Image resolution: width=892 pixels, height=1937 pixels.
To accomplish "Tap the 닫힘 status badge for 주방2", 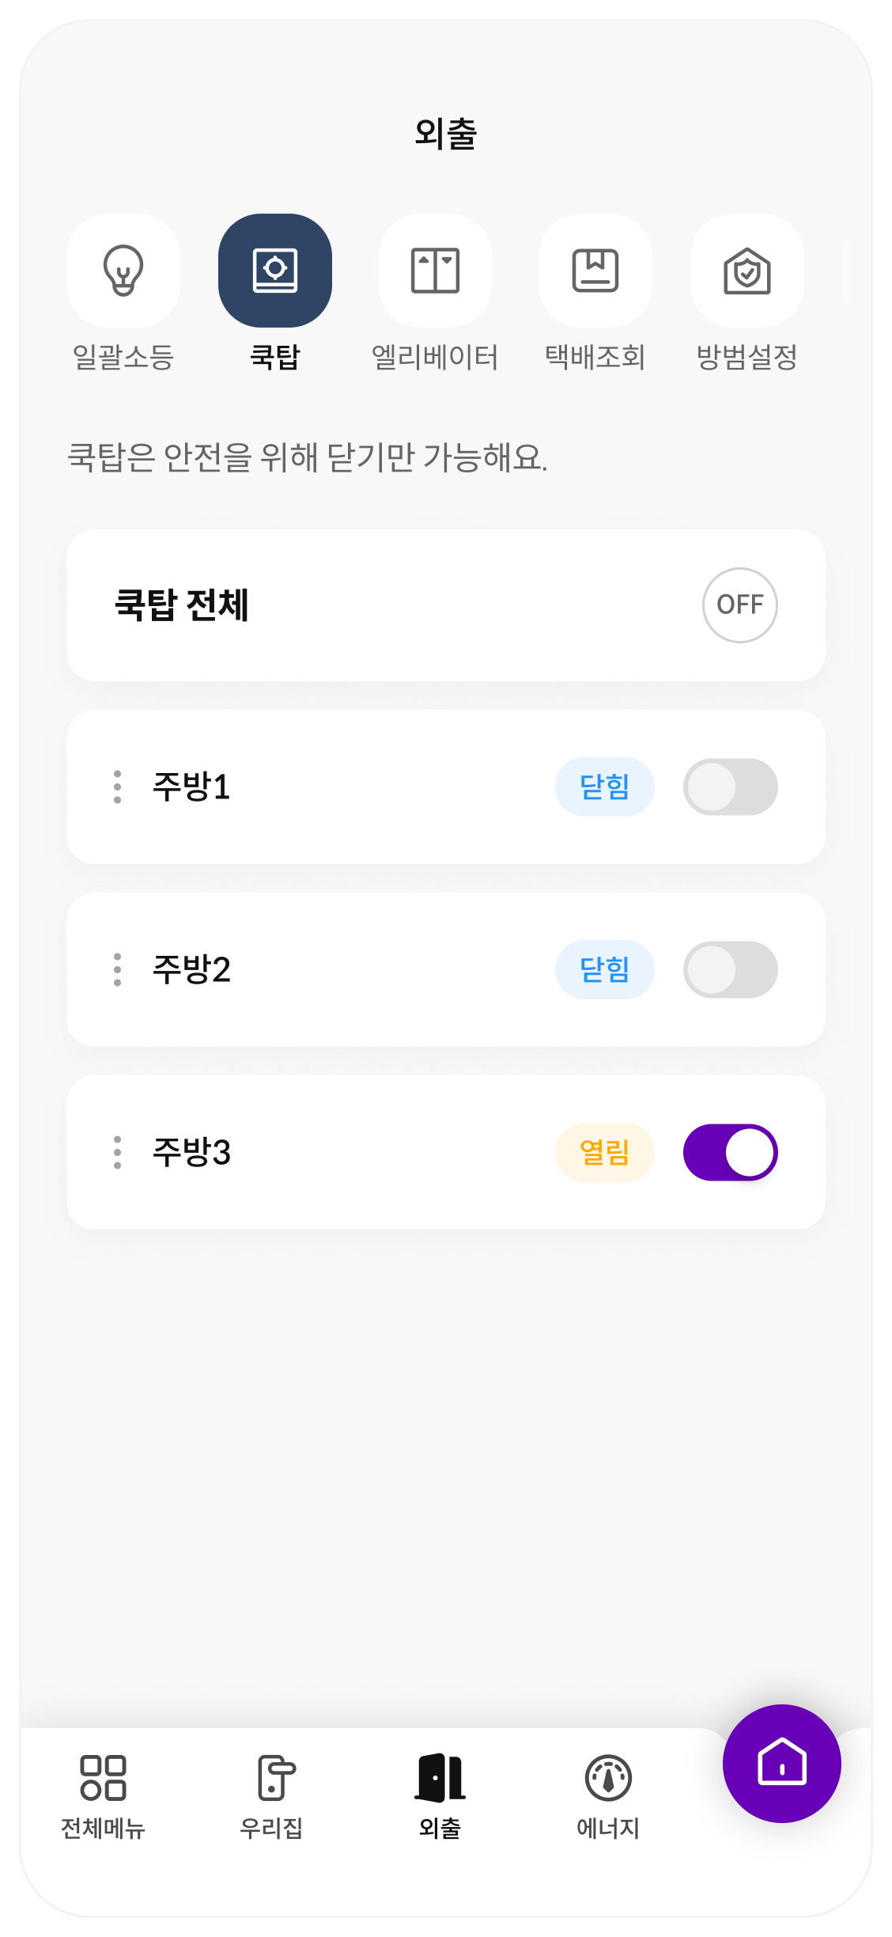I will [x=604, y=970].
